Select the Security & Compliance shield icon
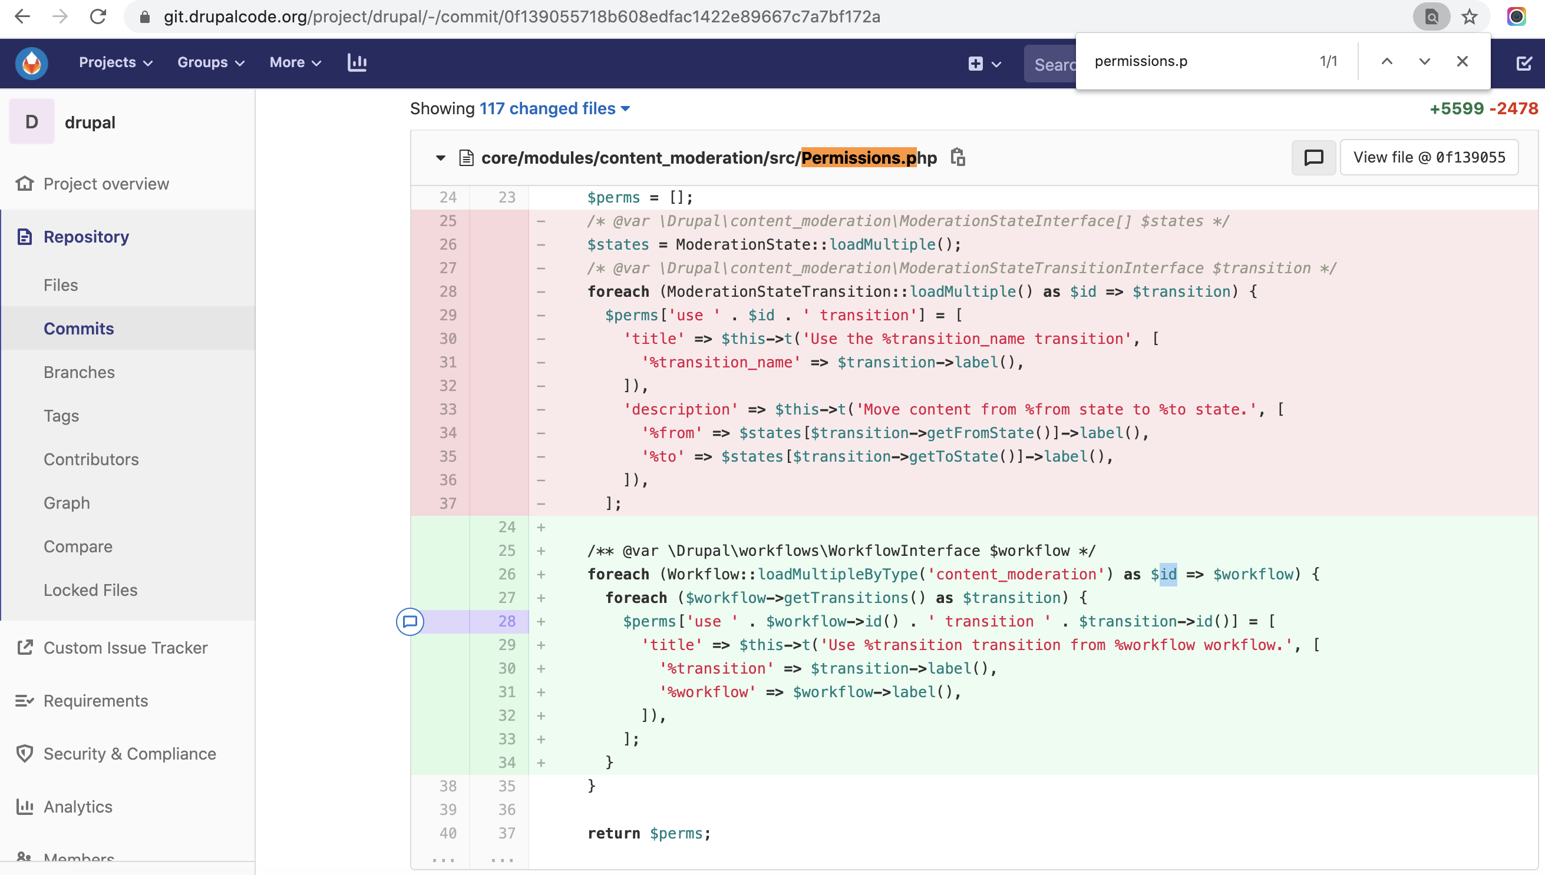Screen dimensions: 1545x875 tap(24, 754)
